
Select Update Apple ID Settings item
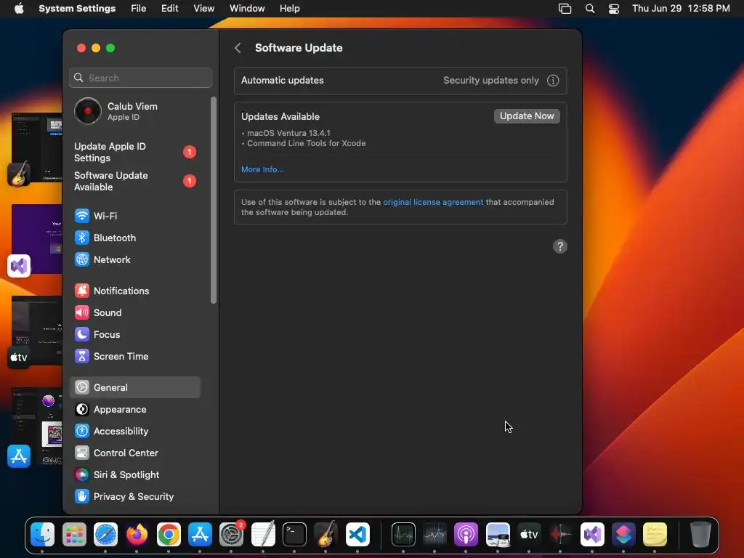[x=134, y=152]
